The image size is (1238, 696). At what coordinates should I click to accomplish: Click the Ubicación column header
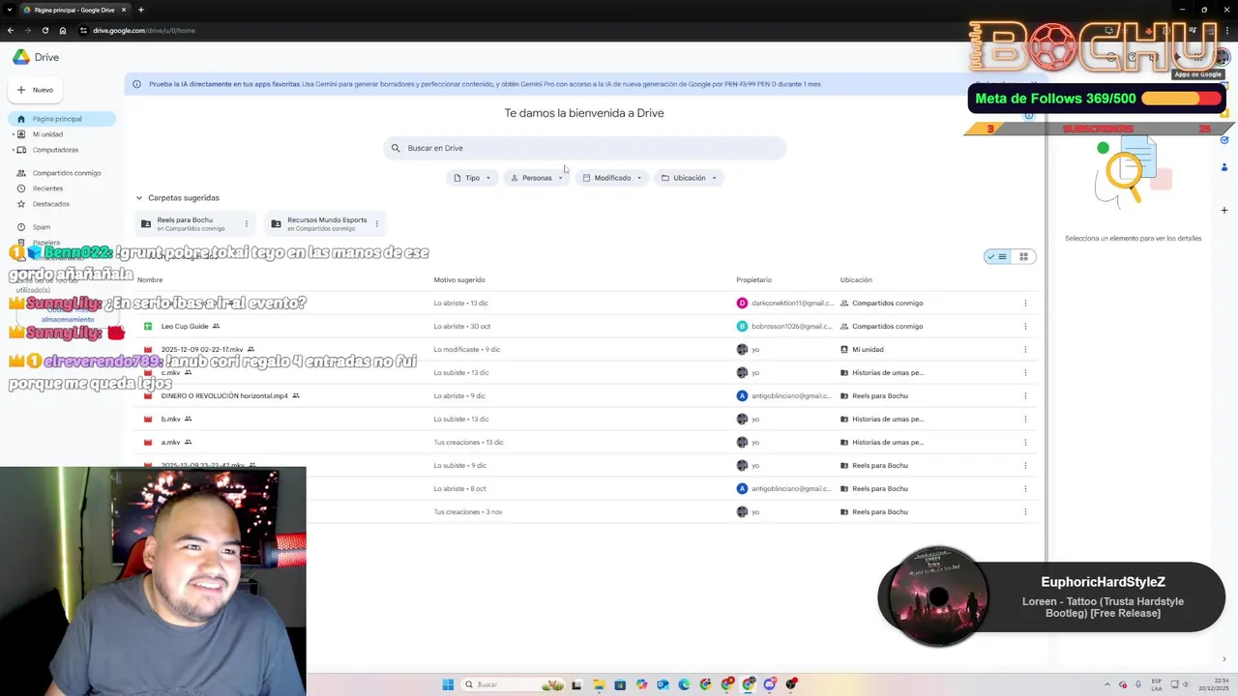click(x=856, y=280)
